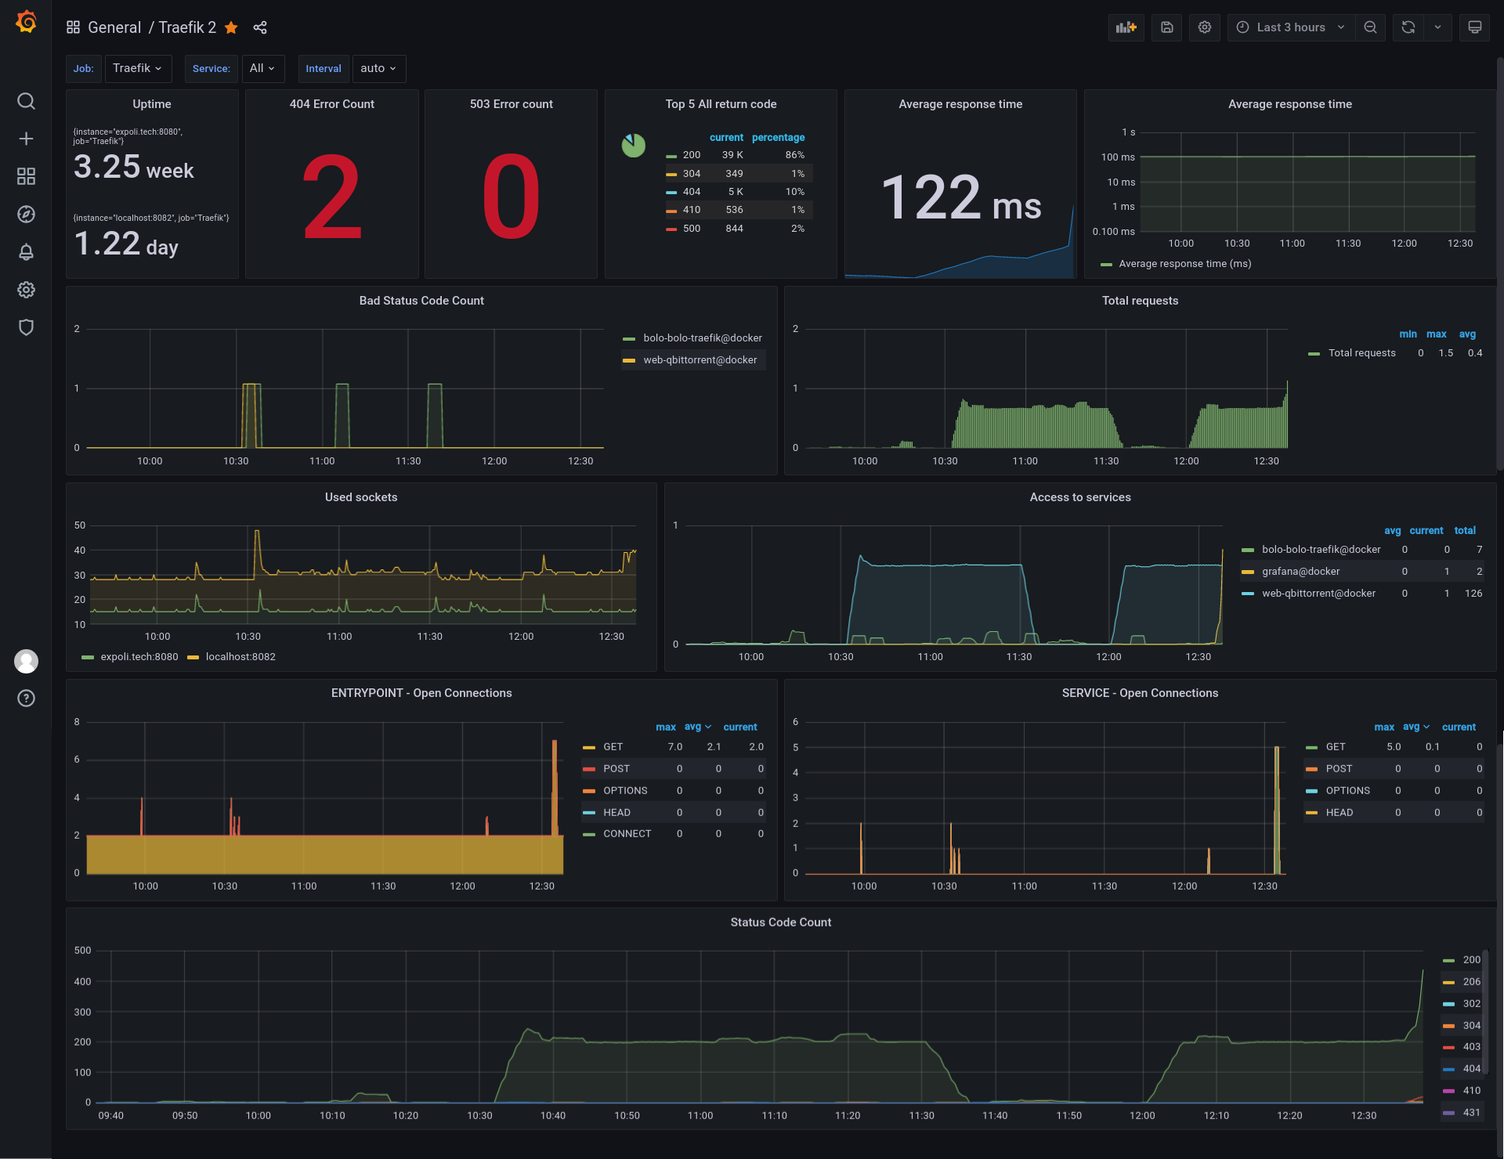The width and height of the screenshot is (1504, 1159).
Task: Open color swatch for Total requests series
Action: pos(1314,354)
